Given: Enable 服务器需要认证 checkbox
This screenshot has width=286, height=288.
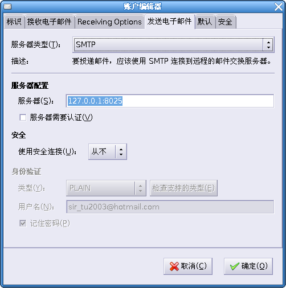Looking at the screenshot, I should tap(23, 117).
